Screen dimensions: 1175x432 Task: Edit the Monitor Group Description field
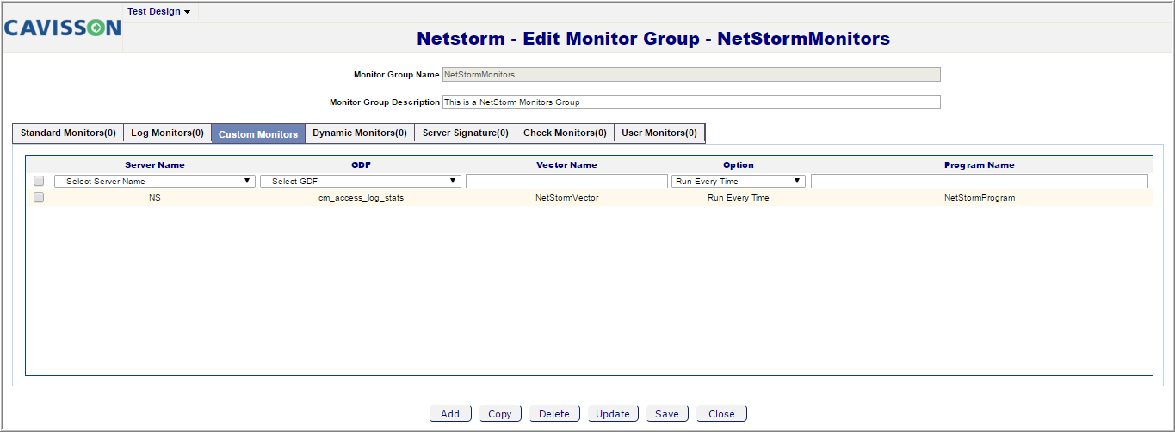point(691,102)
